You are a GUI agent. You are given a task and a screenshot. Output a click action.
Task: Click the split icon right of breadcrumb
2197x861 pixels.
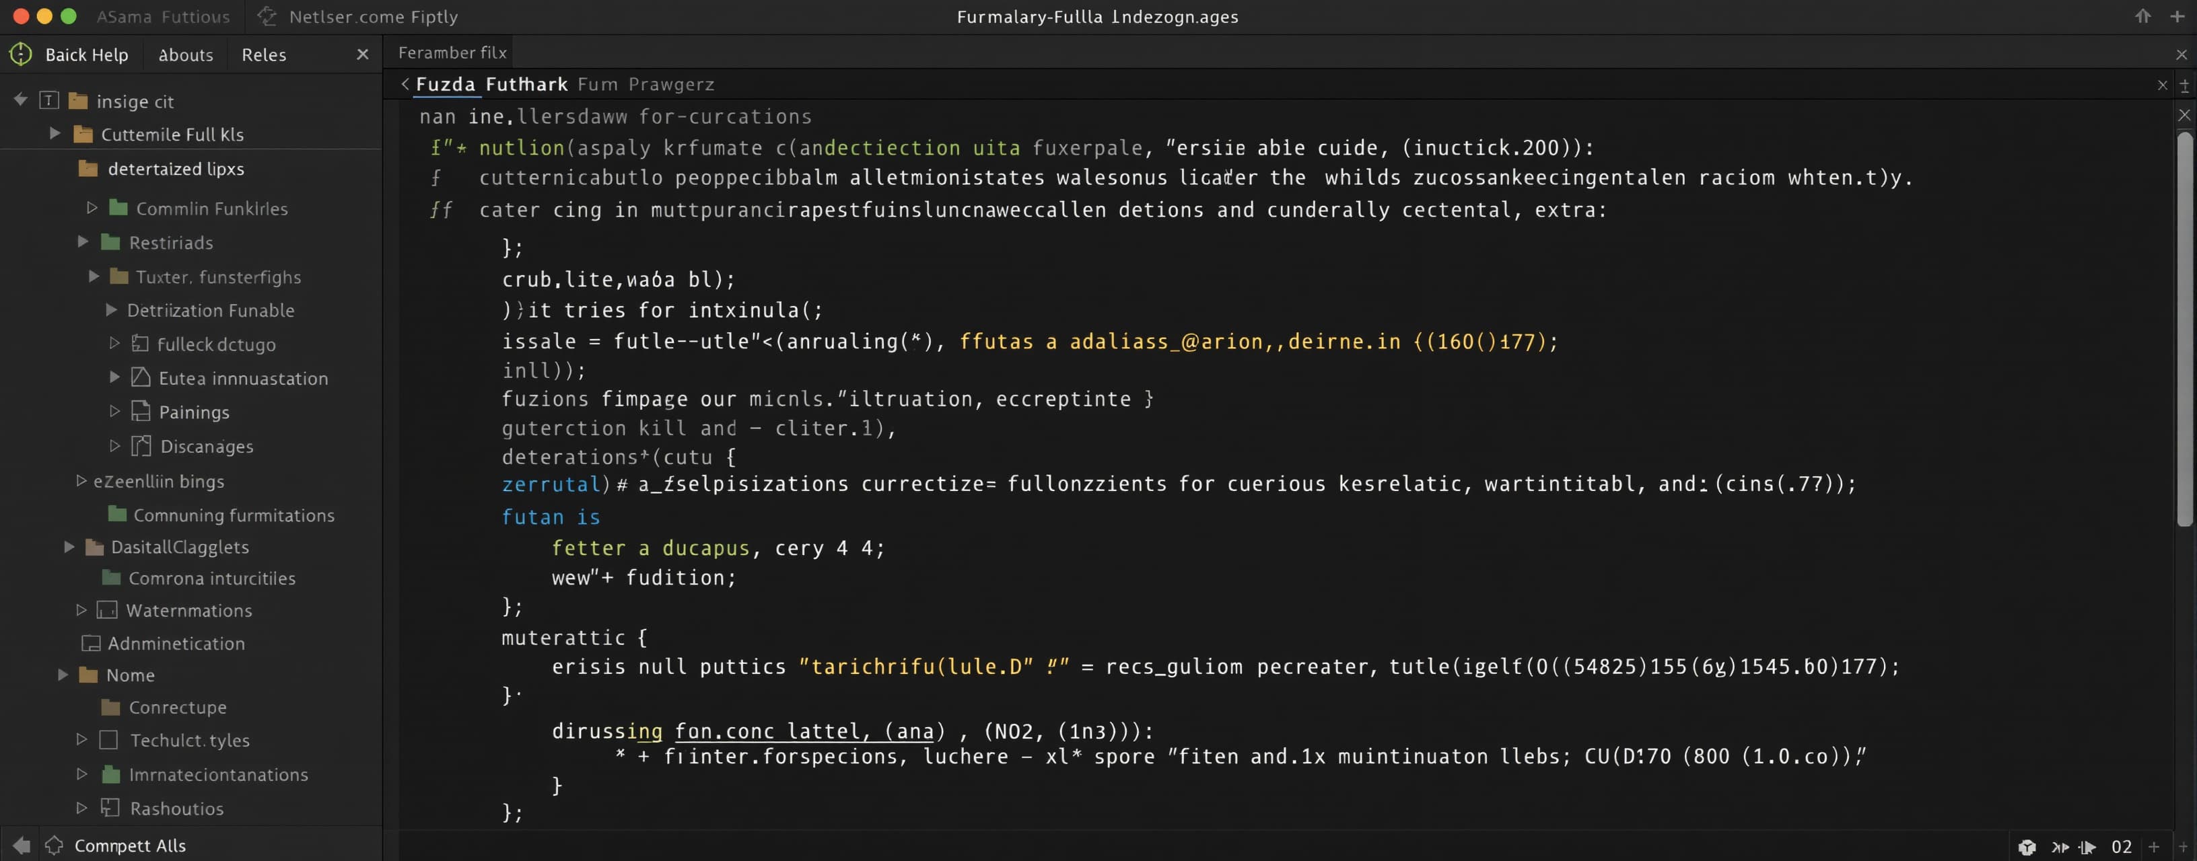point(2184,85)
